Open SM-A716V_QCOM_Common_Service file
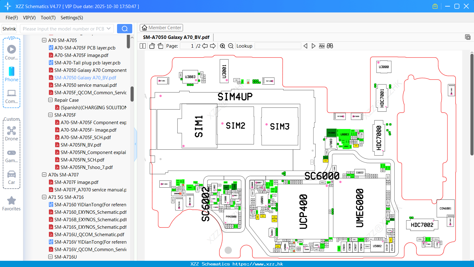 click(x=90, y=250)
